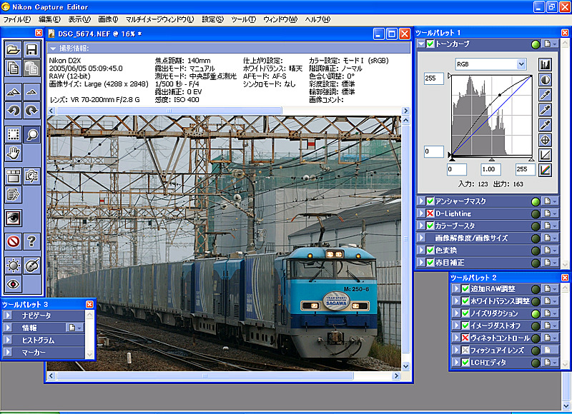
Task: Open help with question mark icon
Action: pyautogui.click(x=31, y=241)
